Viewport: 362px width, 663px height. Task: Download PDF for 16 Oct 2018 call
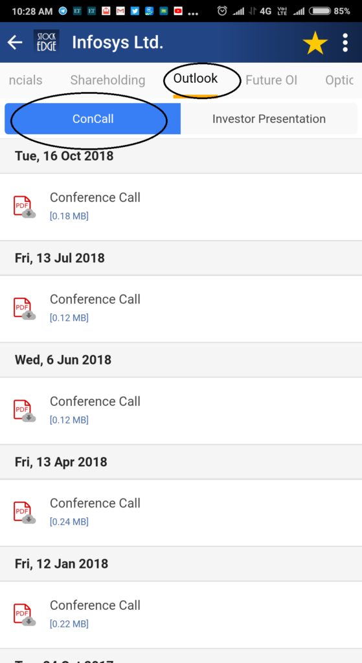click(x=24, y=207)
